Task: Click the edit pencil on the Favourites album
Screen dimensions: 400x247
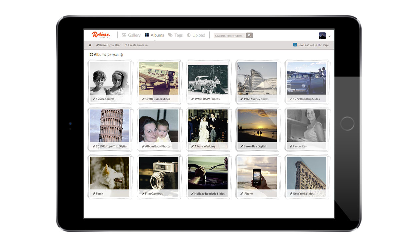Action: coord(291,146)
